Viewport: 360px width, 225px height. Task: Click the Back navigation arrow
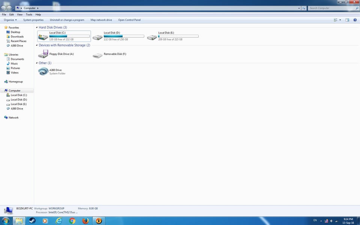click(3, 8)
